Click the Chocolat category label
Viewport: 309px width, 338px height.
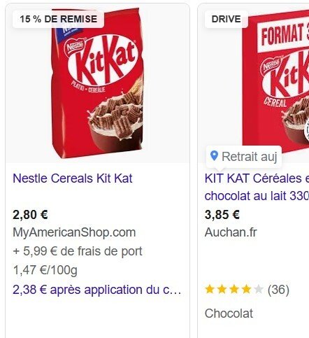pyautogui.click(x=229, y=314)
